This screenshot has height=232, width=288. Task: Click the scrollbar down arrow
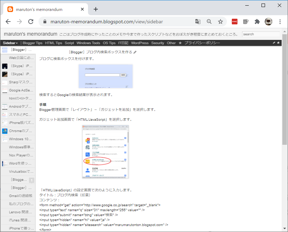coord(284,228)
